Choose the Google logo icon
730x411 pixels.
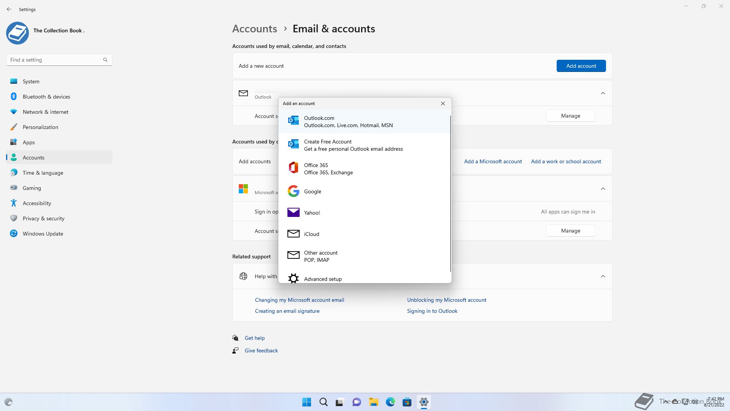(x=293, y=191)
